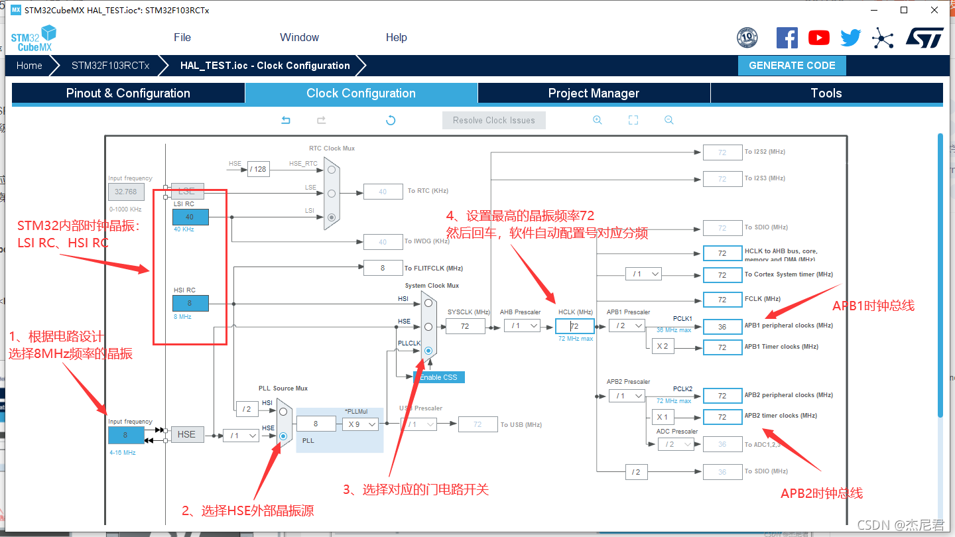Click the FLITFCLK value 8 field
Viewport: 955px width, 537px height.
pos(383,268)
